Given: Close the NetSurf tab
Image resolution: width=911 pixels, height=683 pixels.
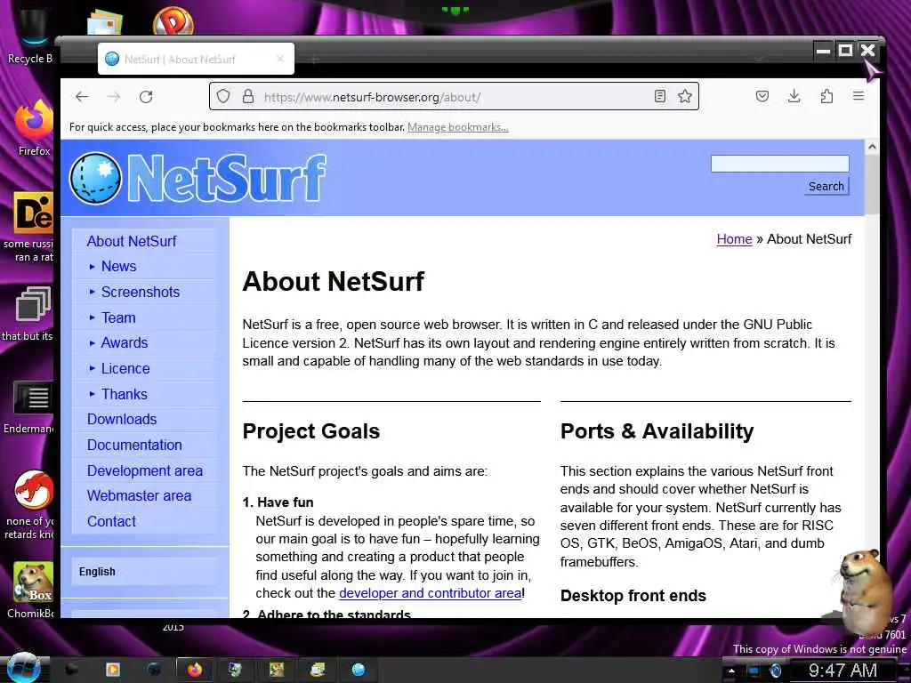Looking at the screenshot, I should [280, 59].
